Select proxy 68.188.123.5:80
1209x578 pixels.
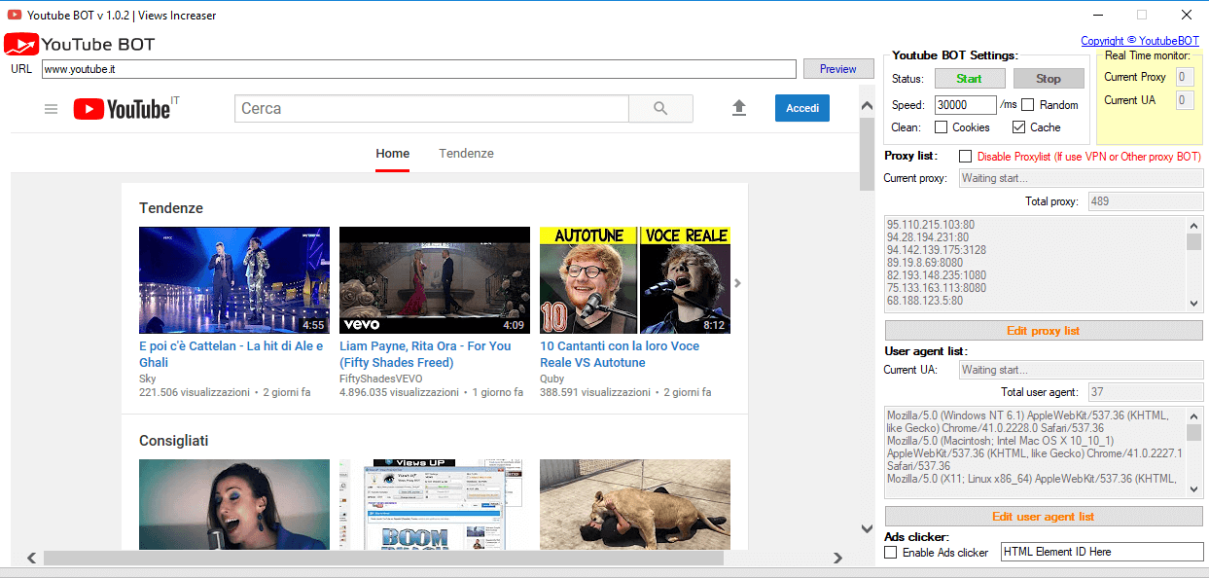pyautogui.click(x=924, y=301)
